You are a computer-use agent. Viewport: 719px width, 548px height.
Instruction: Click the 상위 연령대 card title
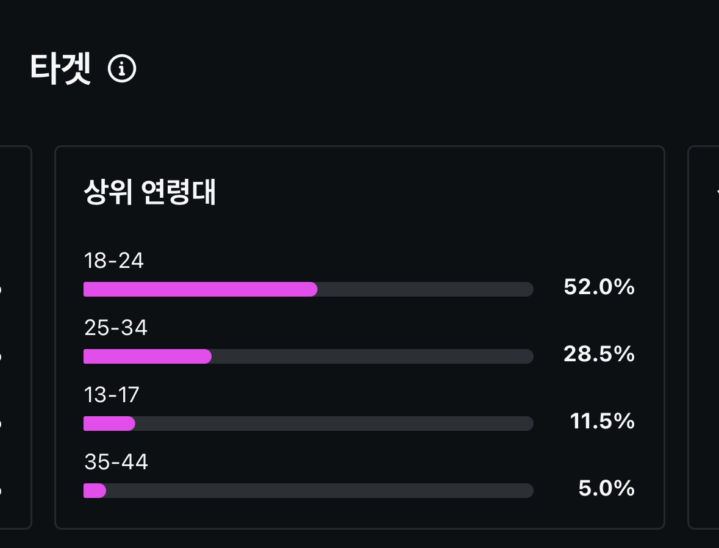[x=149, y=192]
